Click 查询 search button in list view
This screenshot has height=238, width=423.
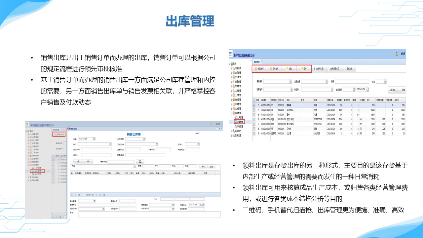[393, 90]
